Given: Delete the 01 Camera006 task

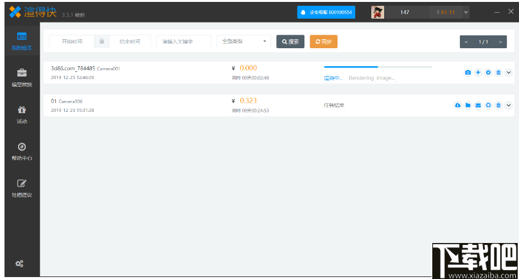Looking at the screenshot, I should pyautogui.click(x=498, y=105).
